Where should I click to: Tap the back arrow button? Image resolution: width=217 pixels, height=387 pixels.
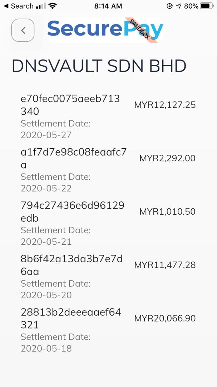23,30
